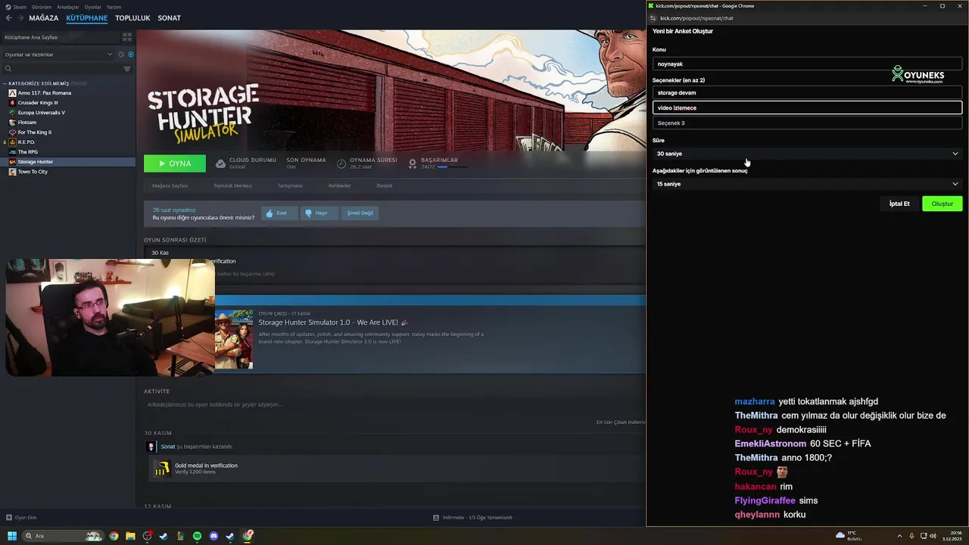Open Discord from the taskbar
This screenshot has height=545, width=969.
[213, 536]
